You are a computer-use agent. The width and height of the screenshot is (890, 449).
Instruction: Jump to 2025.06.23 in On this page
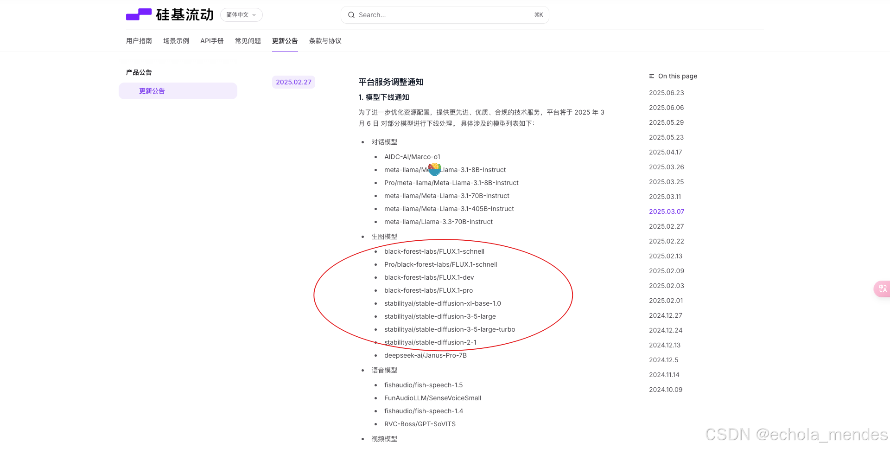tap(667, 93)
